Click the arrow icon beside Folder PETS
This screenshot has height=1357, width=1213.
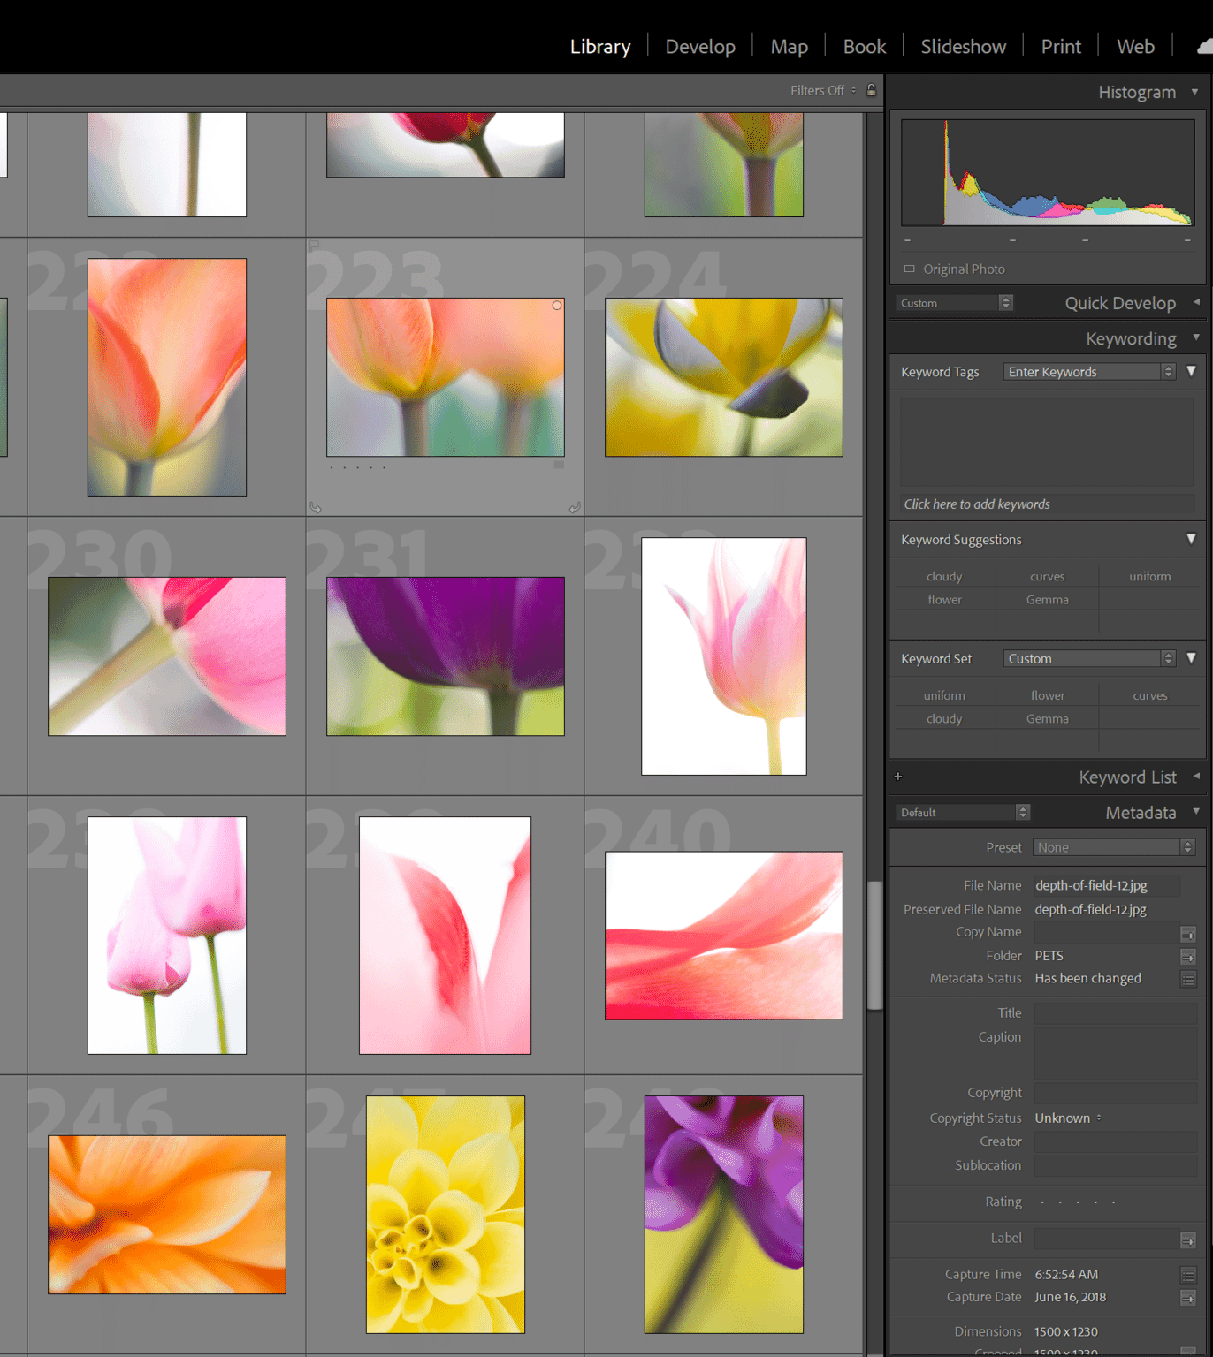(1188, 956)
